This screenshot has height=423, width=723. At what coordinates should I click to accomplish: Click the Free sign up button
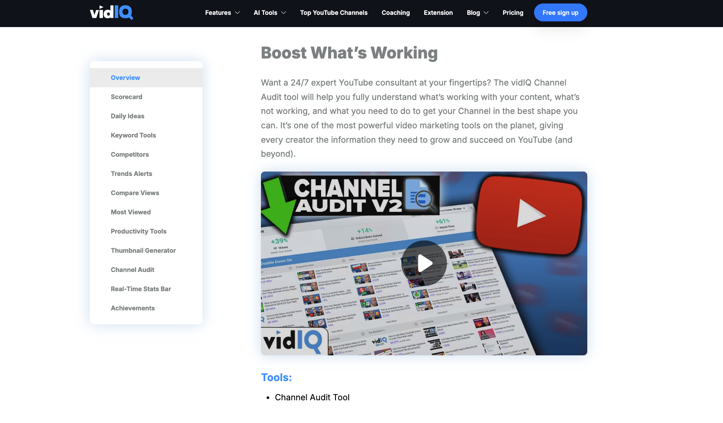561,13
